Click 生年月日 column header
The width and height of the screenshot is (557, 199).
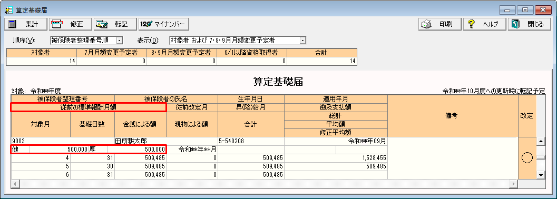(x=251, y=98)
